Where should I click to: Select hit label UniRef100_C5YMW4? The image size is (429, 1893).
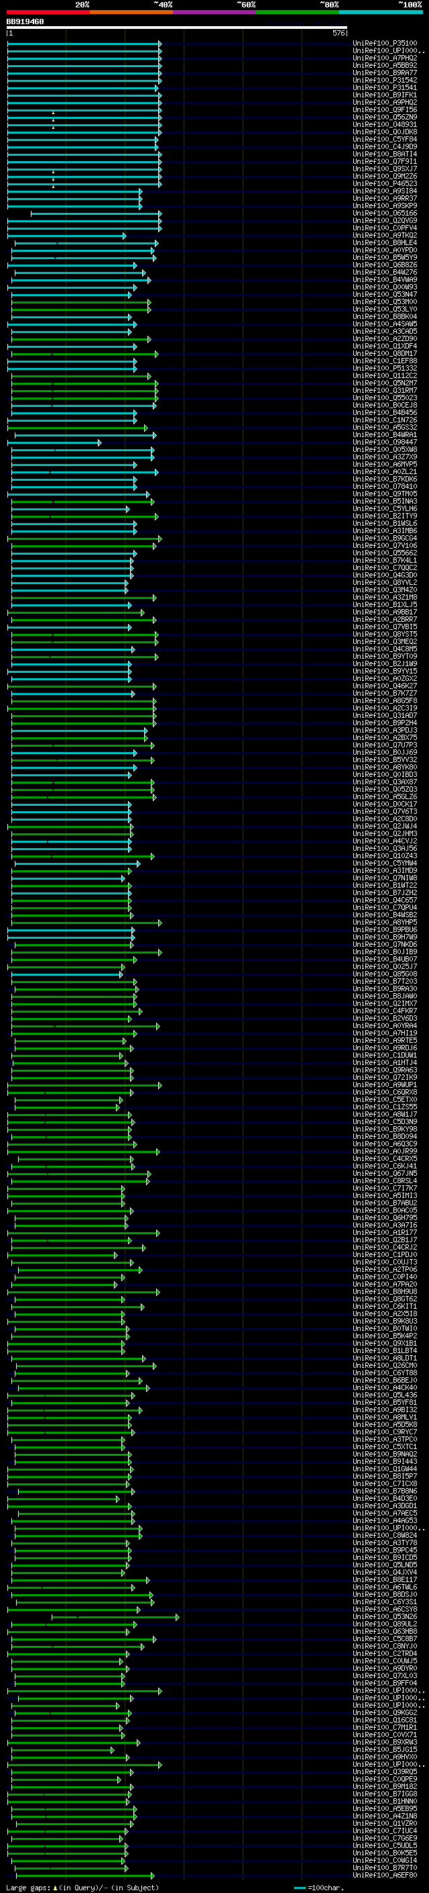pos(385,863)
